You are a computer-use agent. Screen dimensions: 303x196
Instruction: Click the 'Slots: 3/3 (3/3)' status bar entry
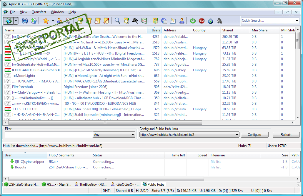162,191
